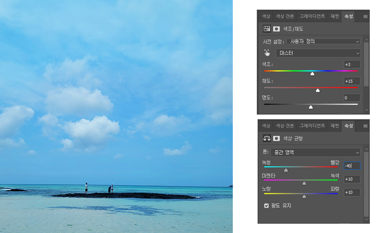Click the beach photo canvas image
Image resolution: width=388 pixels, height=233 pixels.
[116, 116]
